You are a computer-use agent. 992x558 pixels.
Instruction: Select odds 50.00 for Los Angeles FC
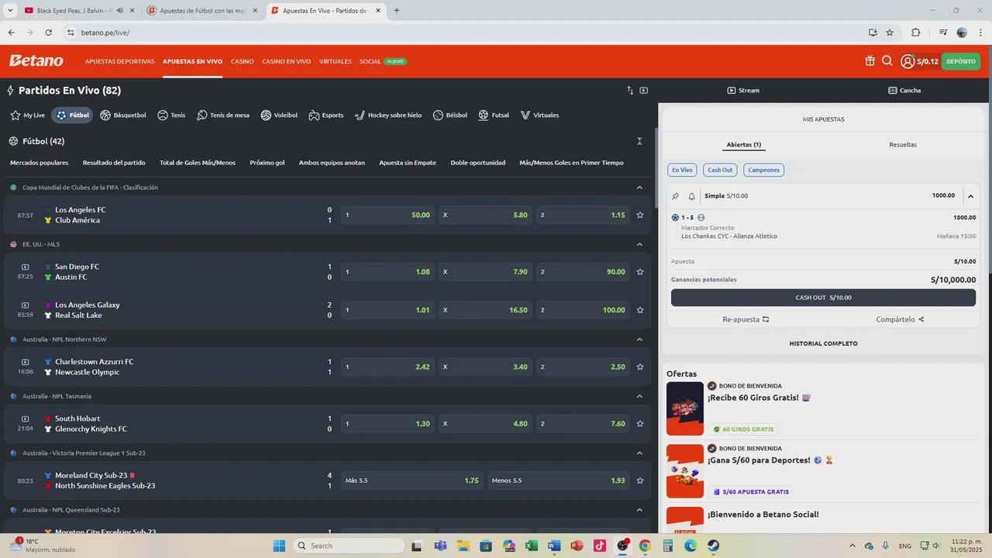(388, 215)
